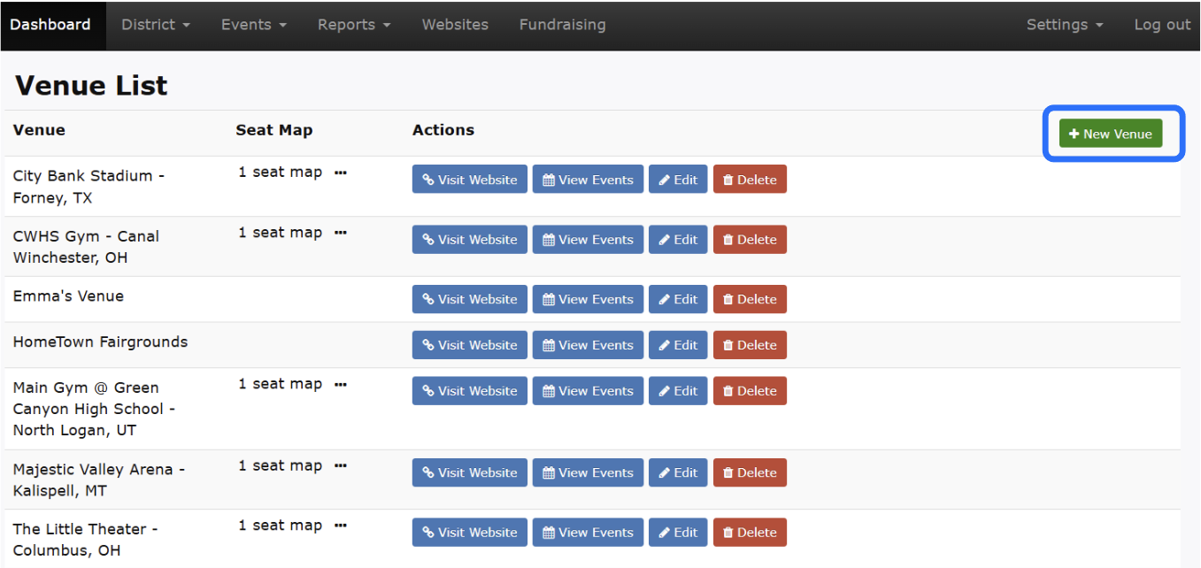Open the Settings dropdown
1201x568 pixels.
click(x=1065, y=25)
